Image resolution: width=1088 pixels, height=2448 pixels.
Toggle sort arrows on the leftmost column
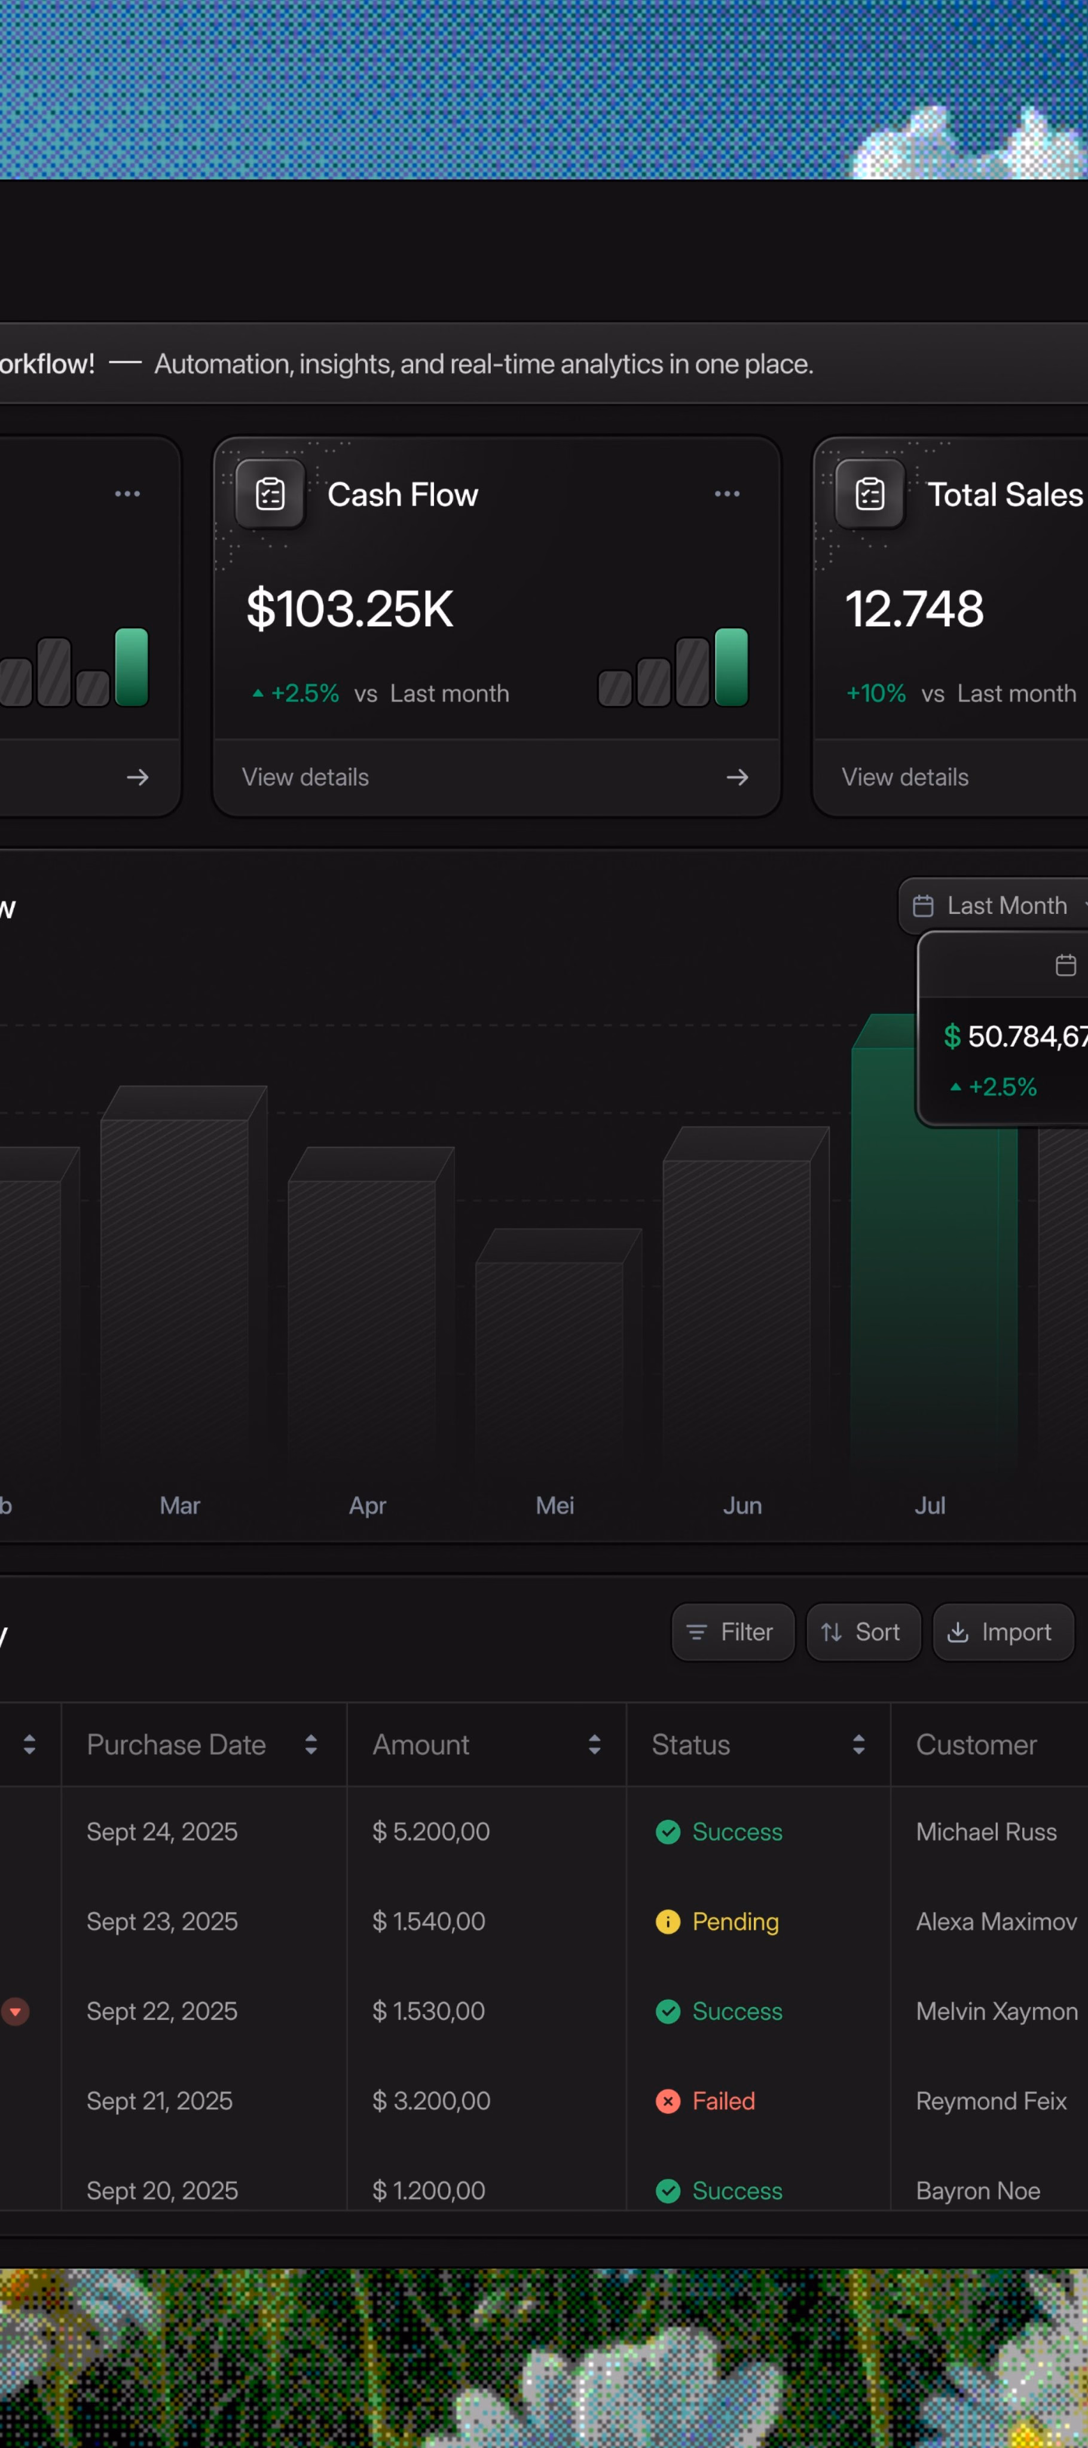pyautogui.click(x=29, y=1744)
